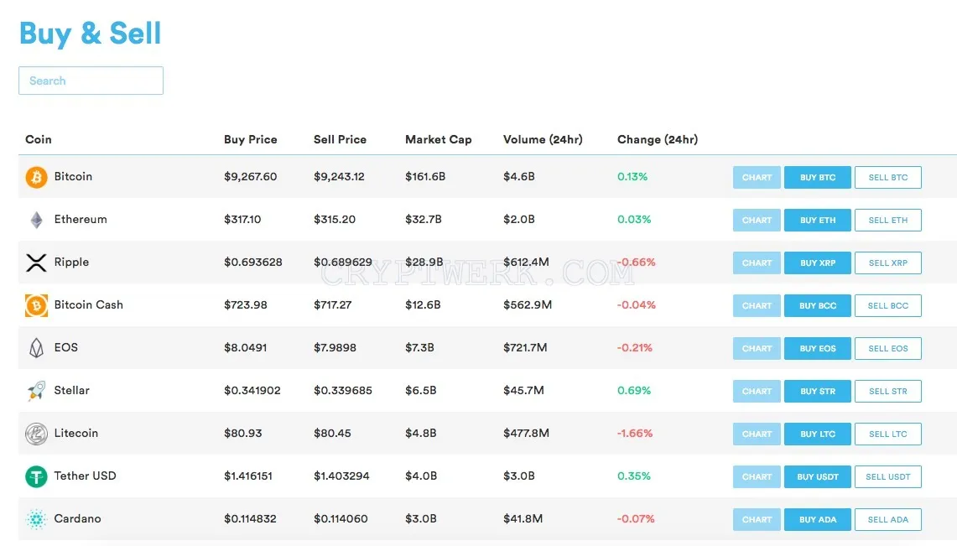Click the Ripple X logo icon
Viewport: 957px width, 546px height.
(36, 263)
